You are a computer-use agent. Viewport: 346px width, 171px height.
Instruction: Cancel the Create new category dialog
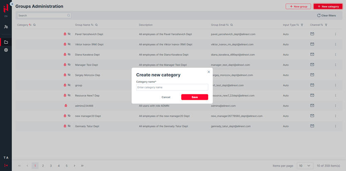coord(166,97)
